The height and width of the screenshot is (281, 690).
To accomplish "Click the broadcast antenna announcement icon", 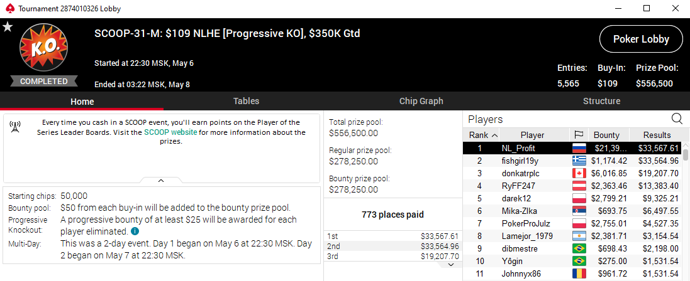I will click(x=15, y=127).
